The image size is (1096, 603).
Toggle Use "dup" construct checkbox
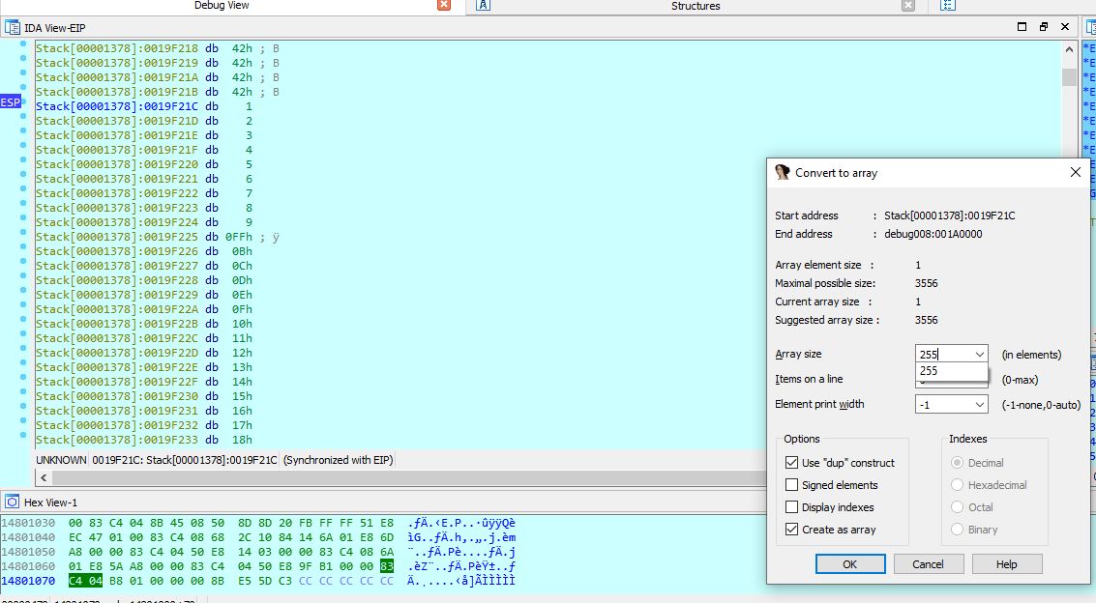[791, 463]
